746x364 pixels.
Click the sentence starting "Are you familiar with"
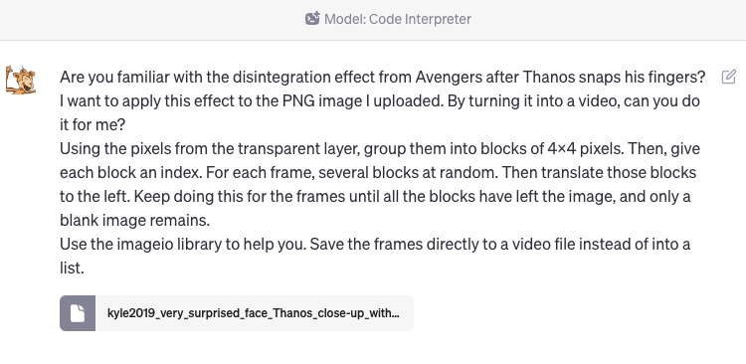point(383,78)
